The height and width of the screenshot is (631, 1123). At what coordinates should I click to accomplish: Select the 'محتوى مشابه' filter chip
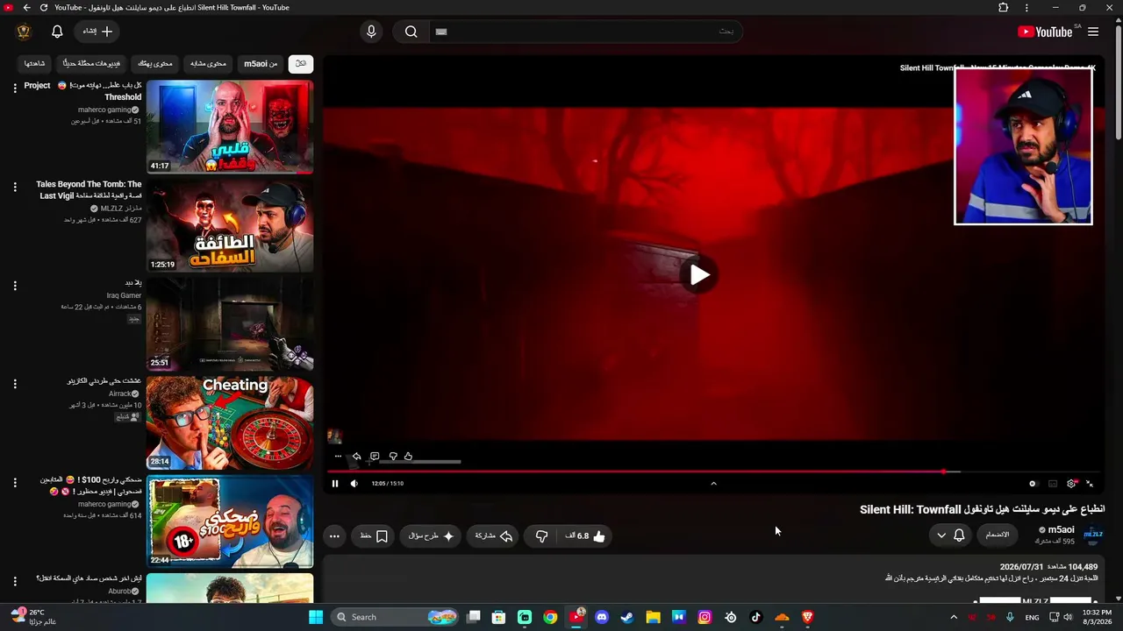coord(208,63)
